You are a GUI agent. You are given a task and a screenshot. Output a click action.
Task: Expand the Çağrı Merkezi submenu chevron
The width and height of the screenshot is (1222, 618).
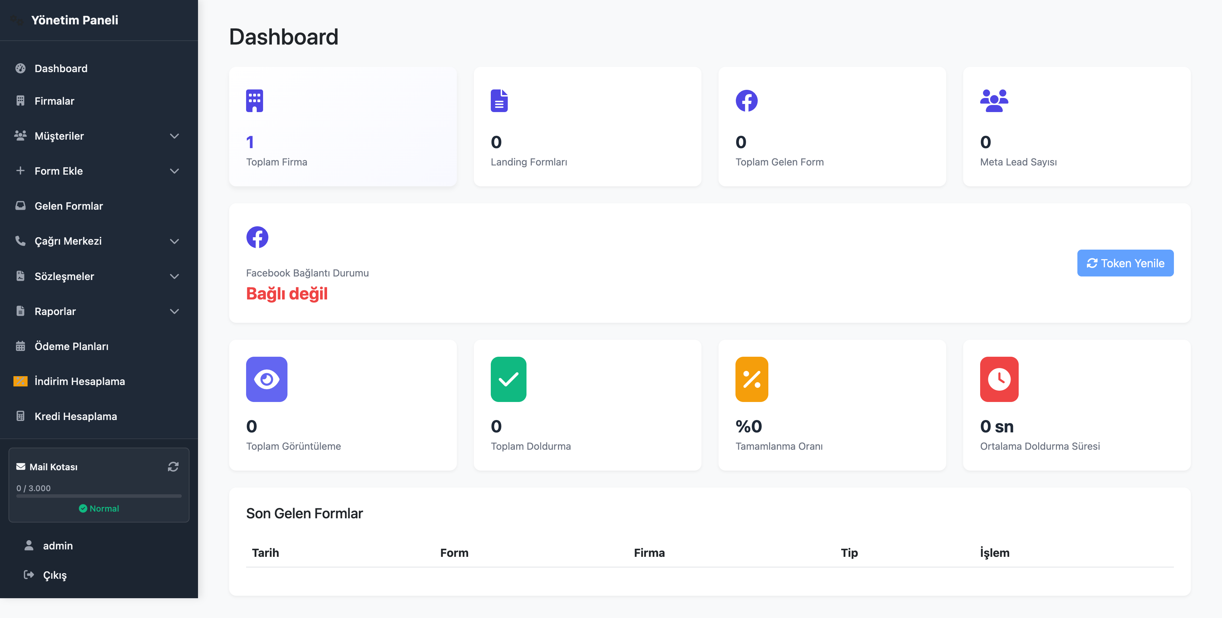pyautogui.click(x=175, y=241)
